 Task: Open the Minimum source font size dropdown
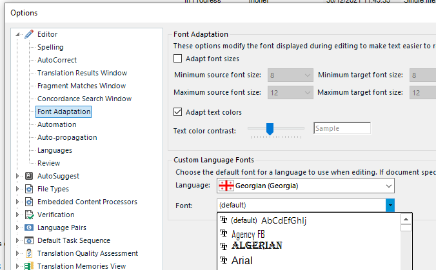click(x=290, y=75)
